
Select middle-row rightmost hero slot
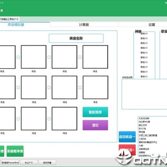pos(96,87)
